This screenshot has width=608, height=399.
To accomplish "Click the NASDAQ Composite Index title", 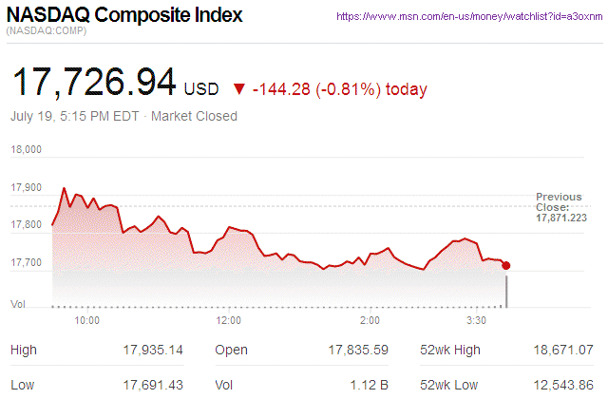I will pos(124,16).
